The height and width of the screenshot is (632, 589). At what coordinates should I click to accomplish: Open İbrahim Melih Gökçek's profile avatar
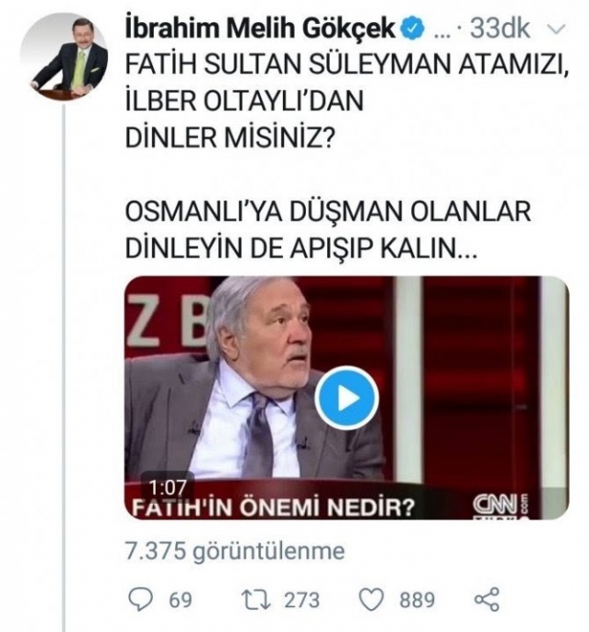pos(64,57)
